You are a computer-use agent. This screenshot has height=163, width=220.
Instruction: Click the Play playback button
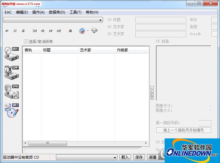coord(7,30)
